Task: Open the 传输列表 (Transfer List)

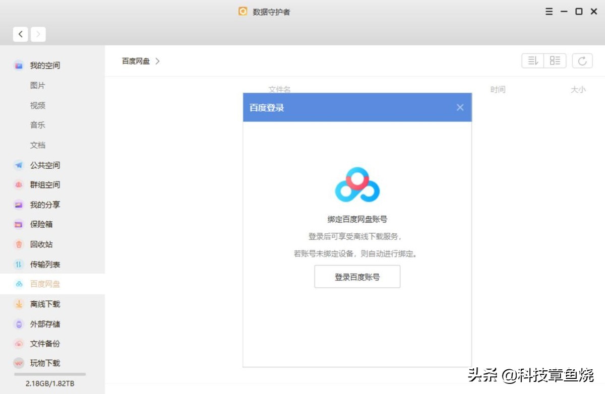Action: (45, 264)
